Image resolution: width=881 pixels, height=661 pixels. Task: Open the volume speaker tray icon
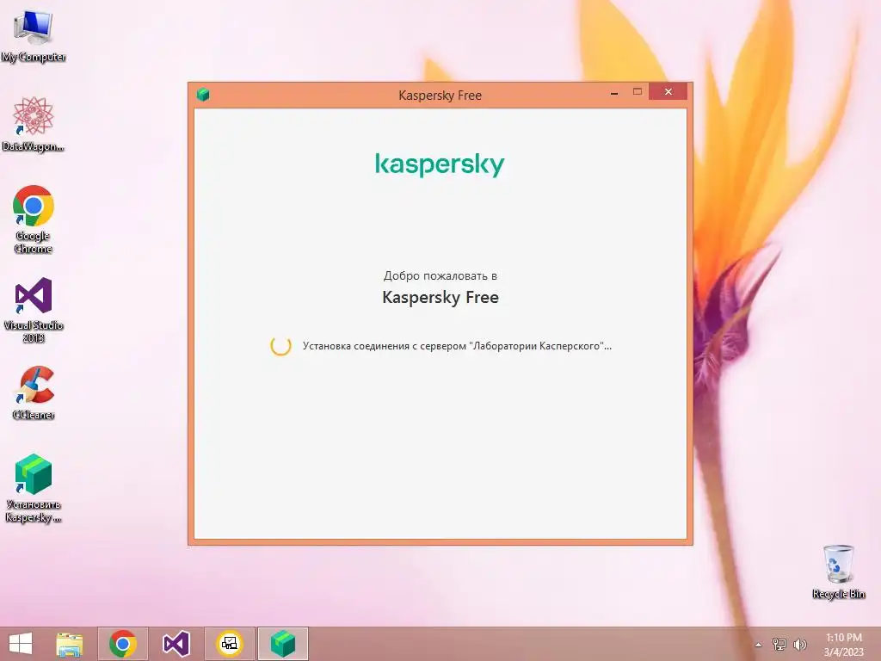click(799, 644)
